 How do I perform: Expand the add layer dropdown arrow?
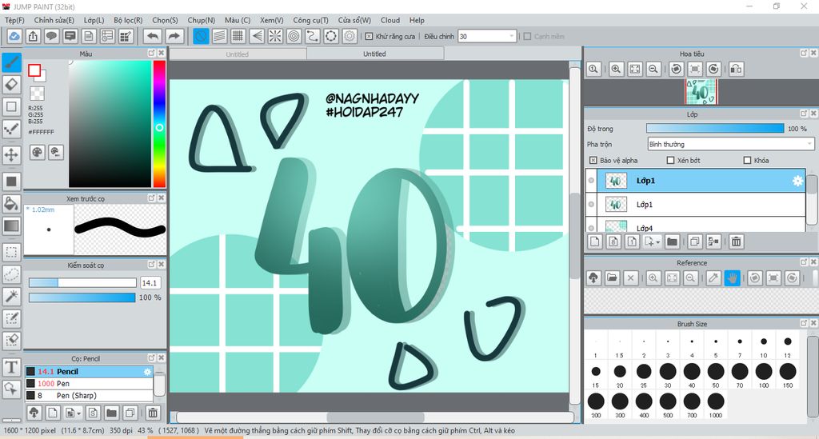coord(657,242)
